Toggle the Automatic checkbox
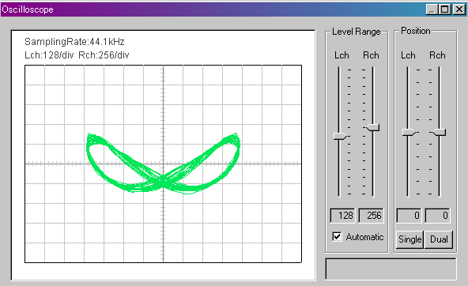 (337, 237)
